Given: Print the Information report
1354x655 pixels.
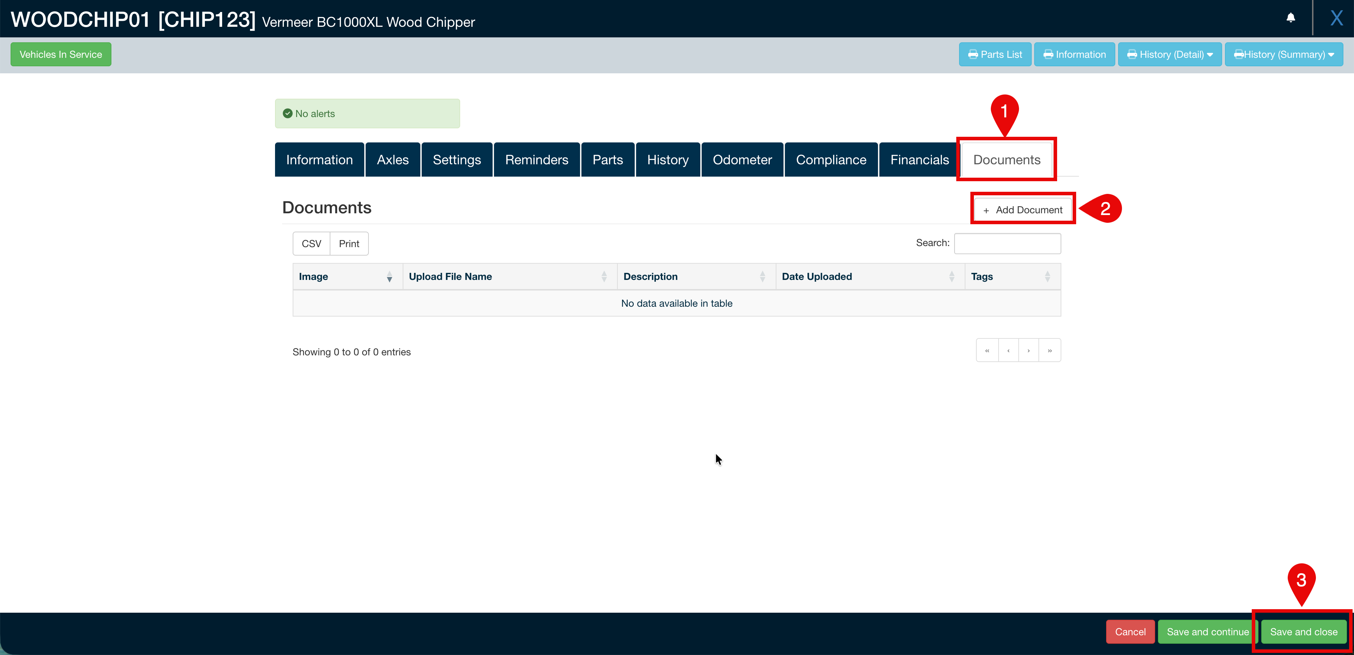Looking at the screenshot, I should tap(1074, 54).
